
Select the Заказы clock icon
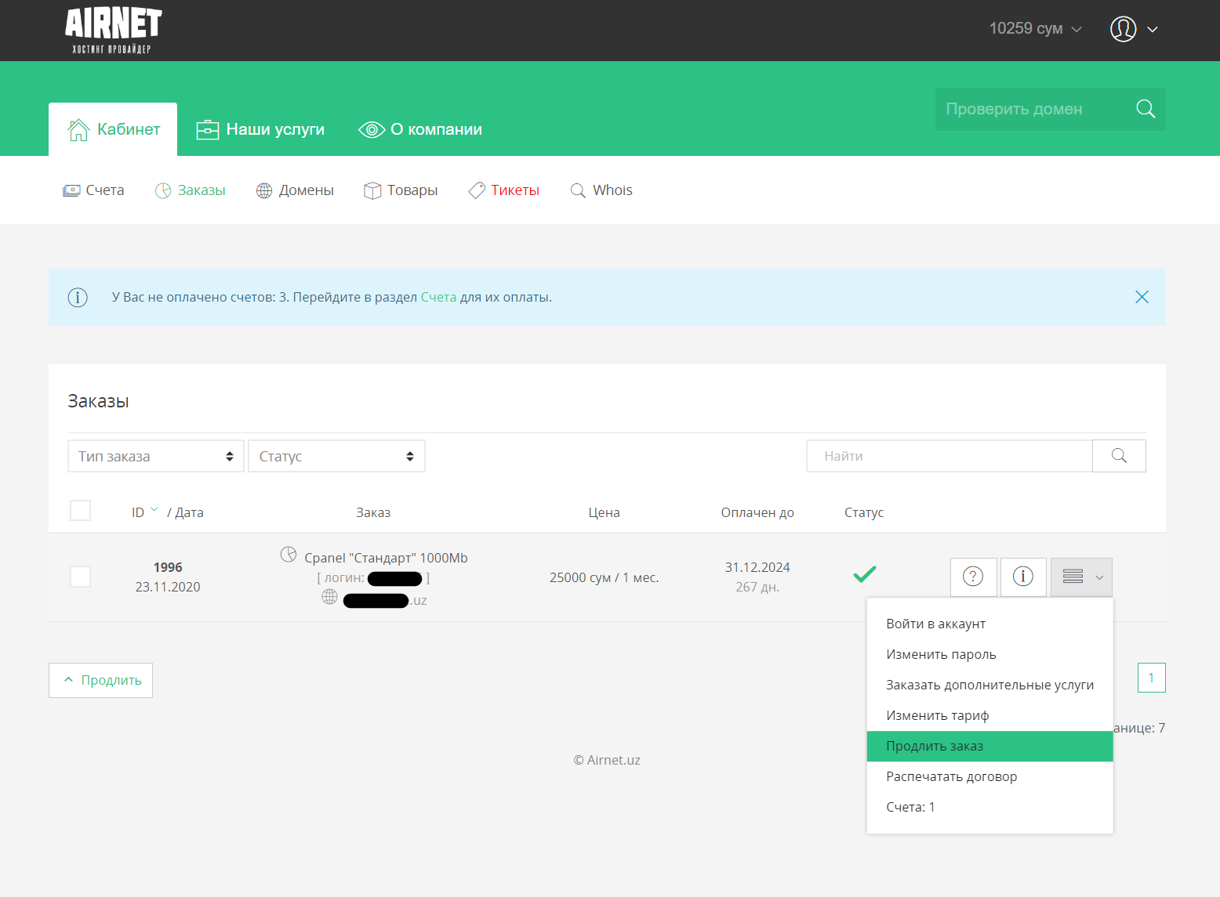pyautogui.click(x=164, y=190)
